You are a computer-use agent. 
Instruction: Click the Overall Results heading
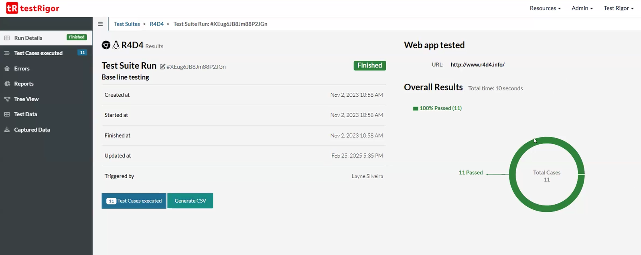coord(433,87)
